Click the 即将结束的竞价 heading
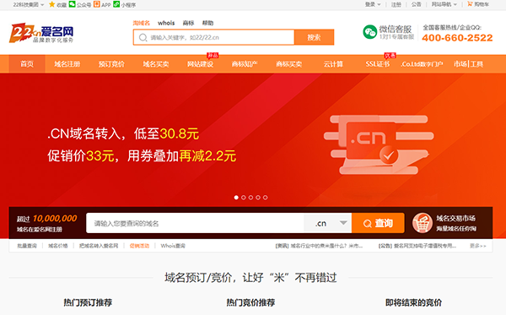The width and height of the screenshot is (506, 315). point(414,302)
